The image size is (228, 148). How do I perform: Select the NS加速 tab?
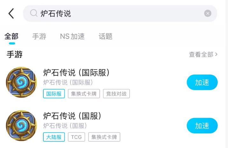pos(72,36)
